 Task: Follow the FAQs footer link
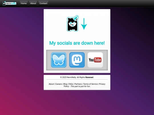[x=71, y=84]
